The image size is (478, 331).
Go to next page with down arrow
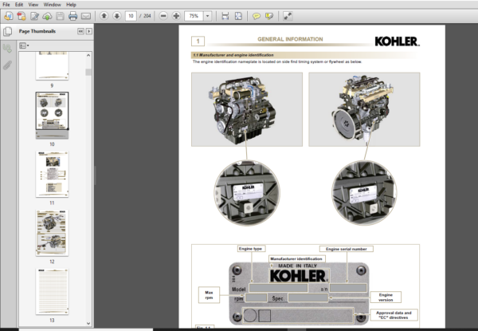[117, 16]
